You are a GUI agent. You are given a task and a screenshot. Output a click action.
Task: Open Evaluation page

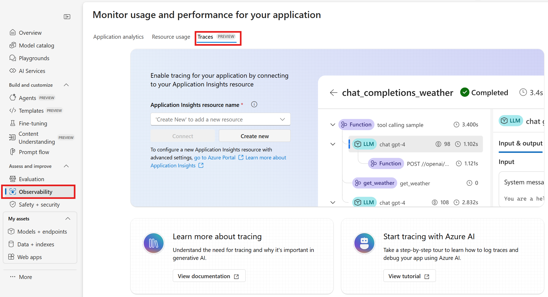(26, 179)
